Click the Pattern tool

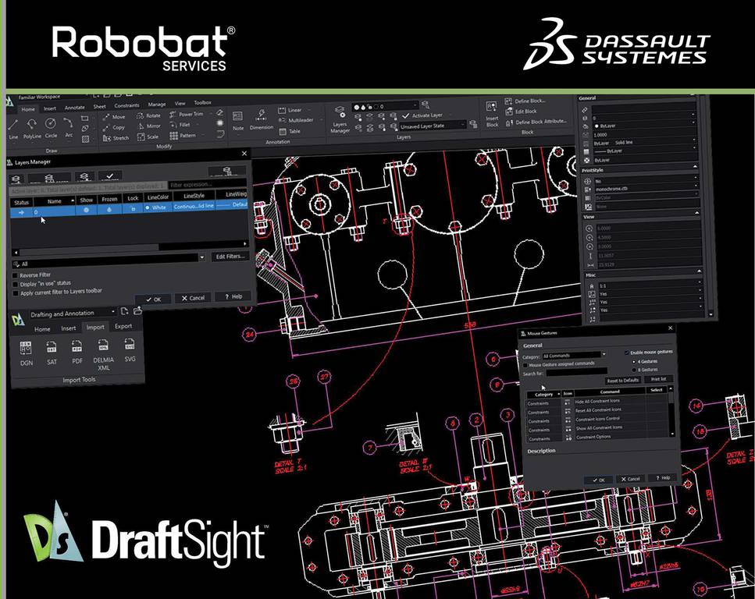(183, 136)
